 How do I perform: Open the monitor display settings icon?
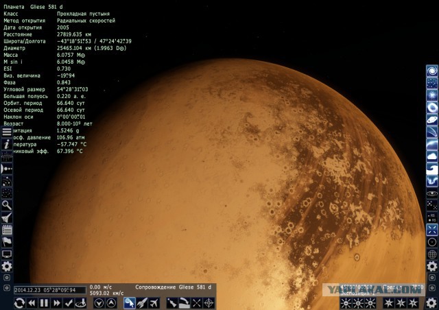click(7, 254)
